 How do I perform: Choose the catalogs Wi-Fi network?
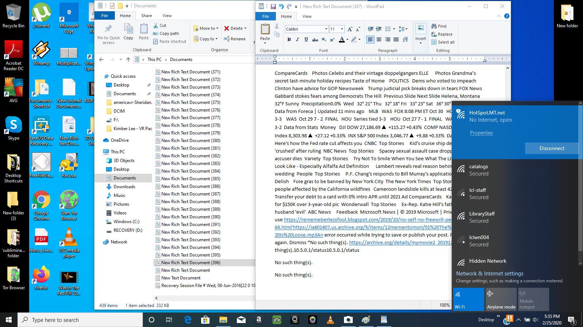515,170
